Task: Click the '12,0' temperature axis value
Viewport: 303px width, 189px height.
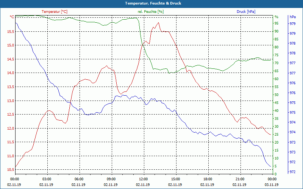Action: pos(11,128)
